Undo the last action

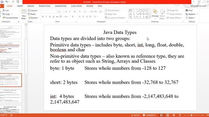7,2
